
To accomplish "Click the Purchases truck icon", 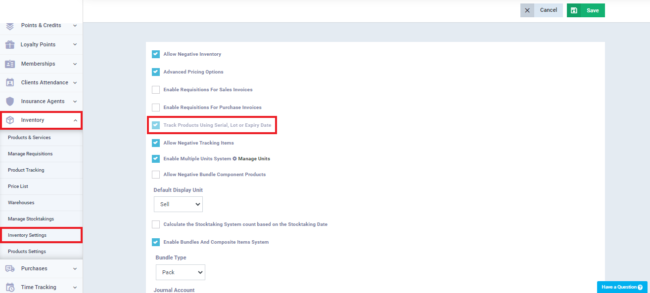I will tap(10, 268).
